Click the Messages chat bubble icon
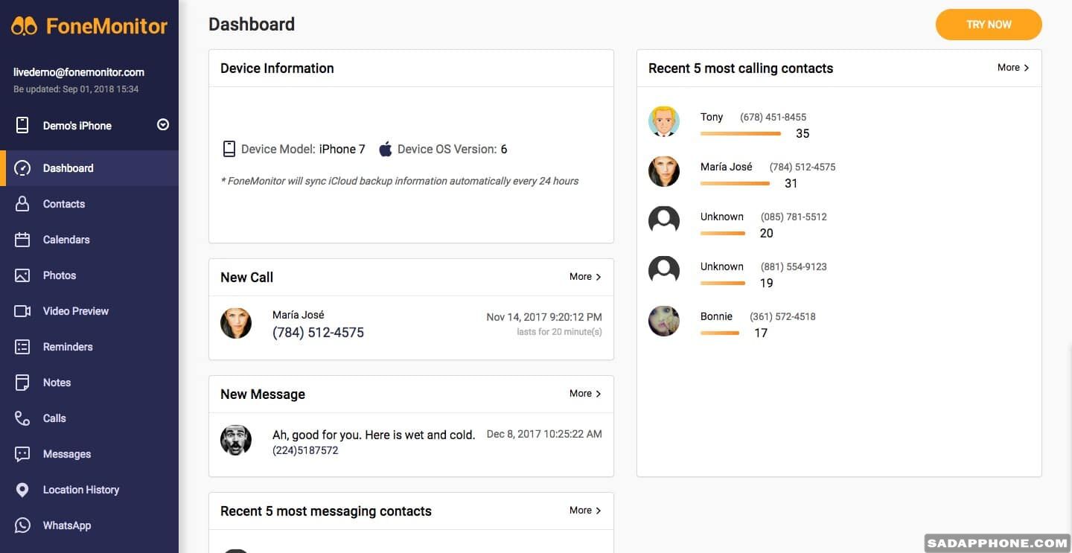1072x553 pixels. (x=22, y=454)
